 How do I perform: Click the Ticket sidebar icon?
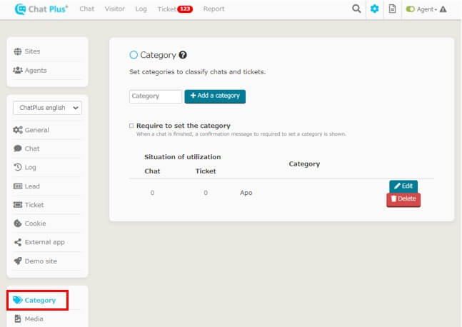pyautogui.click(x=18, y=205)
